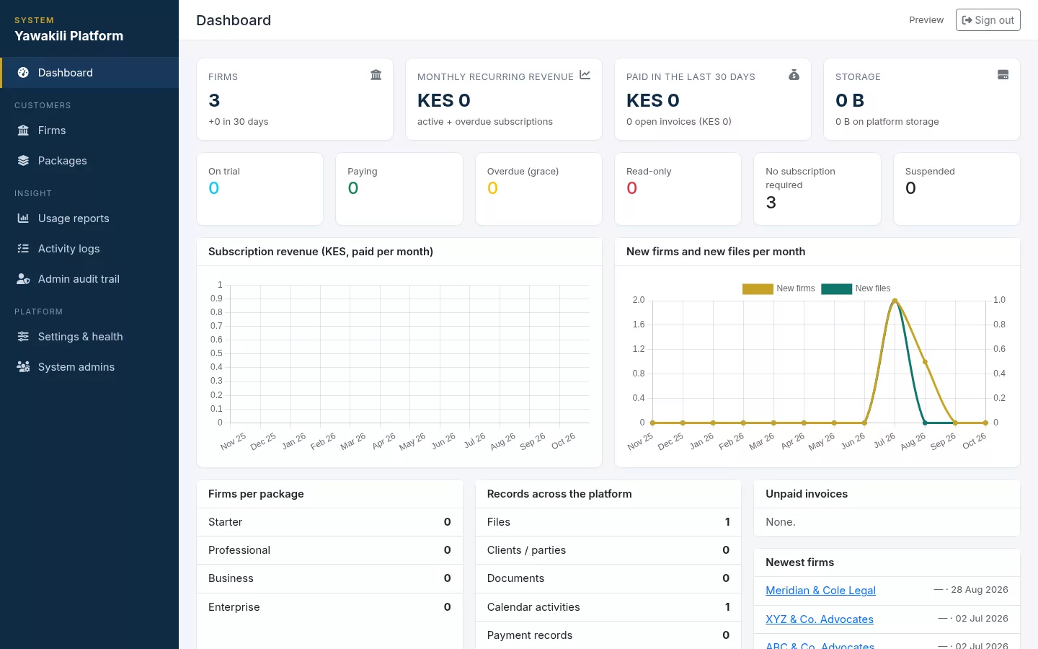Screen dimensions: 1038x649
Task: Open Meridian & Cole Legal firm link
Action: [x=820, y=591]
